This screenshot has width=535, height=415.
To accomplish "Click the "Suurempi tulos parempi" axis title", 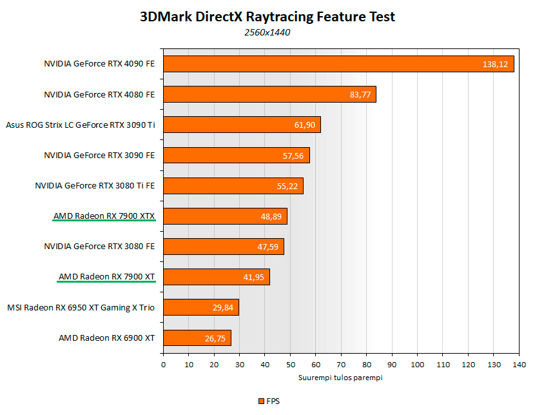I will [x=340, y=378].
